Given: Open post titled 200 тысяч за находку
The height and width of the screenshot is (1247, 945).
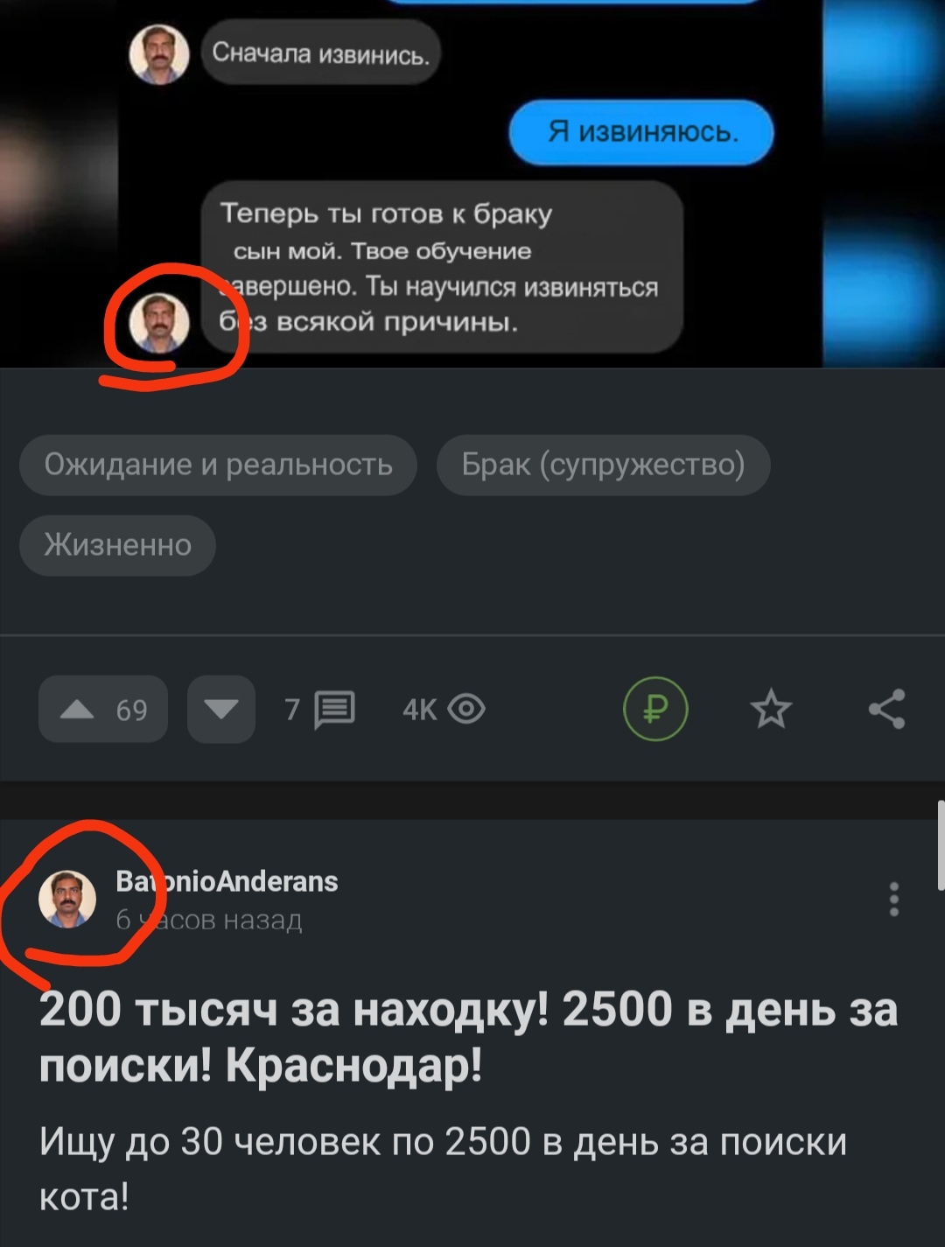Looking at the screenshot, I should (x=468, y=1037).
